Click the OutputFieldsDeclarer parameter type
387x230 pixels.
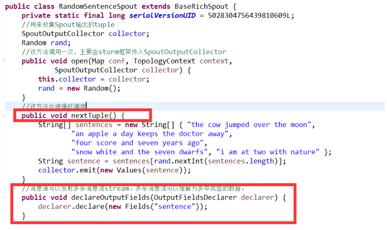pos(195,197)
